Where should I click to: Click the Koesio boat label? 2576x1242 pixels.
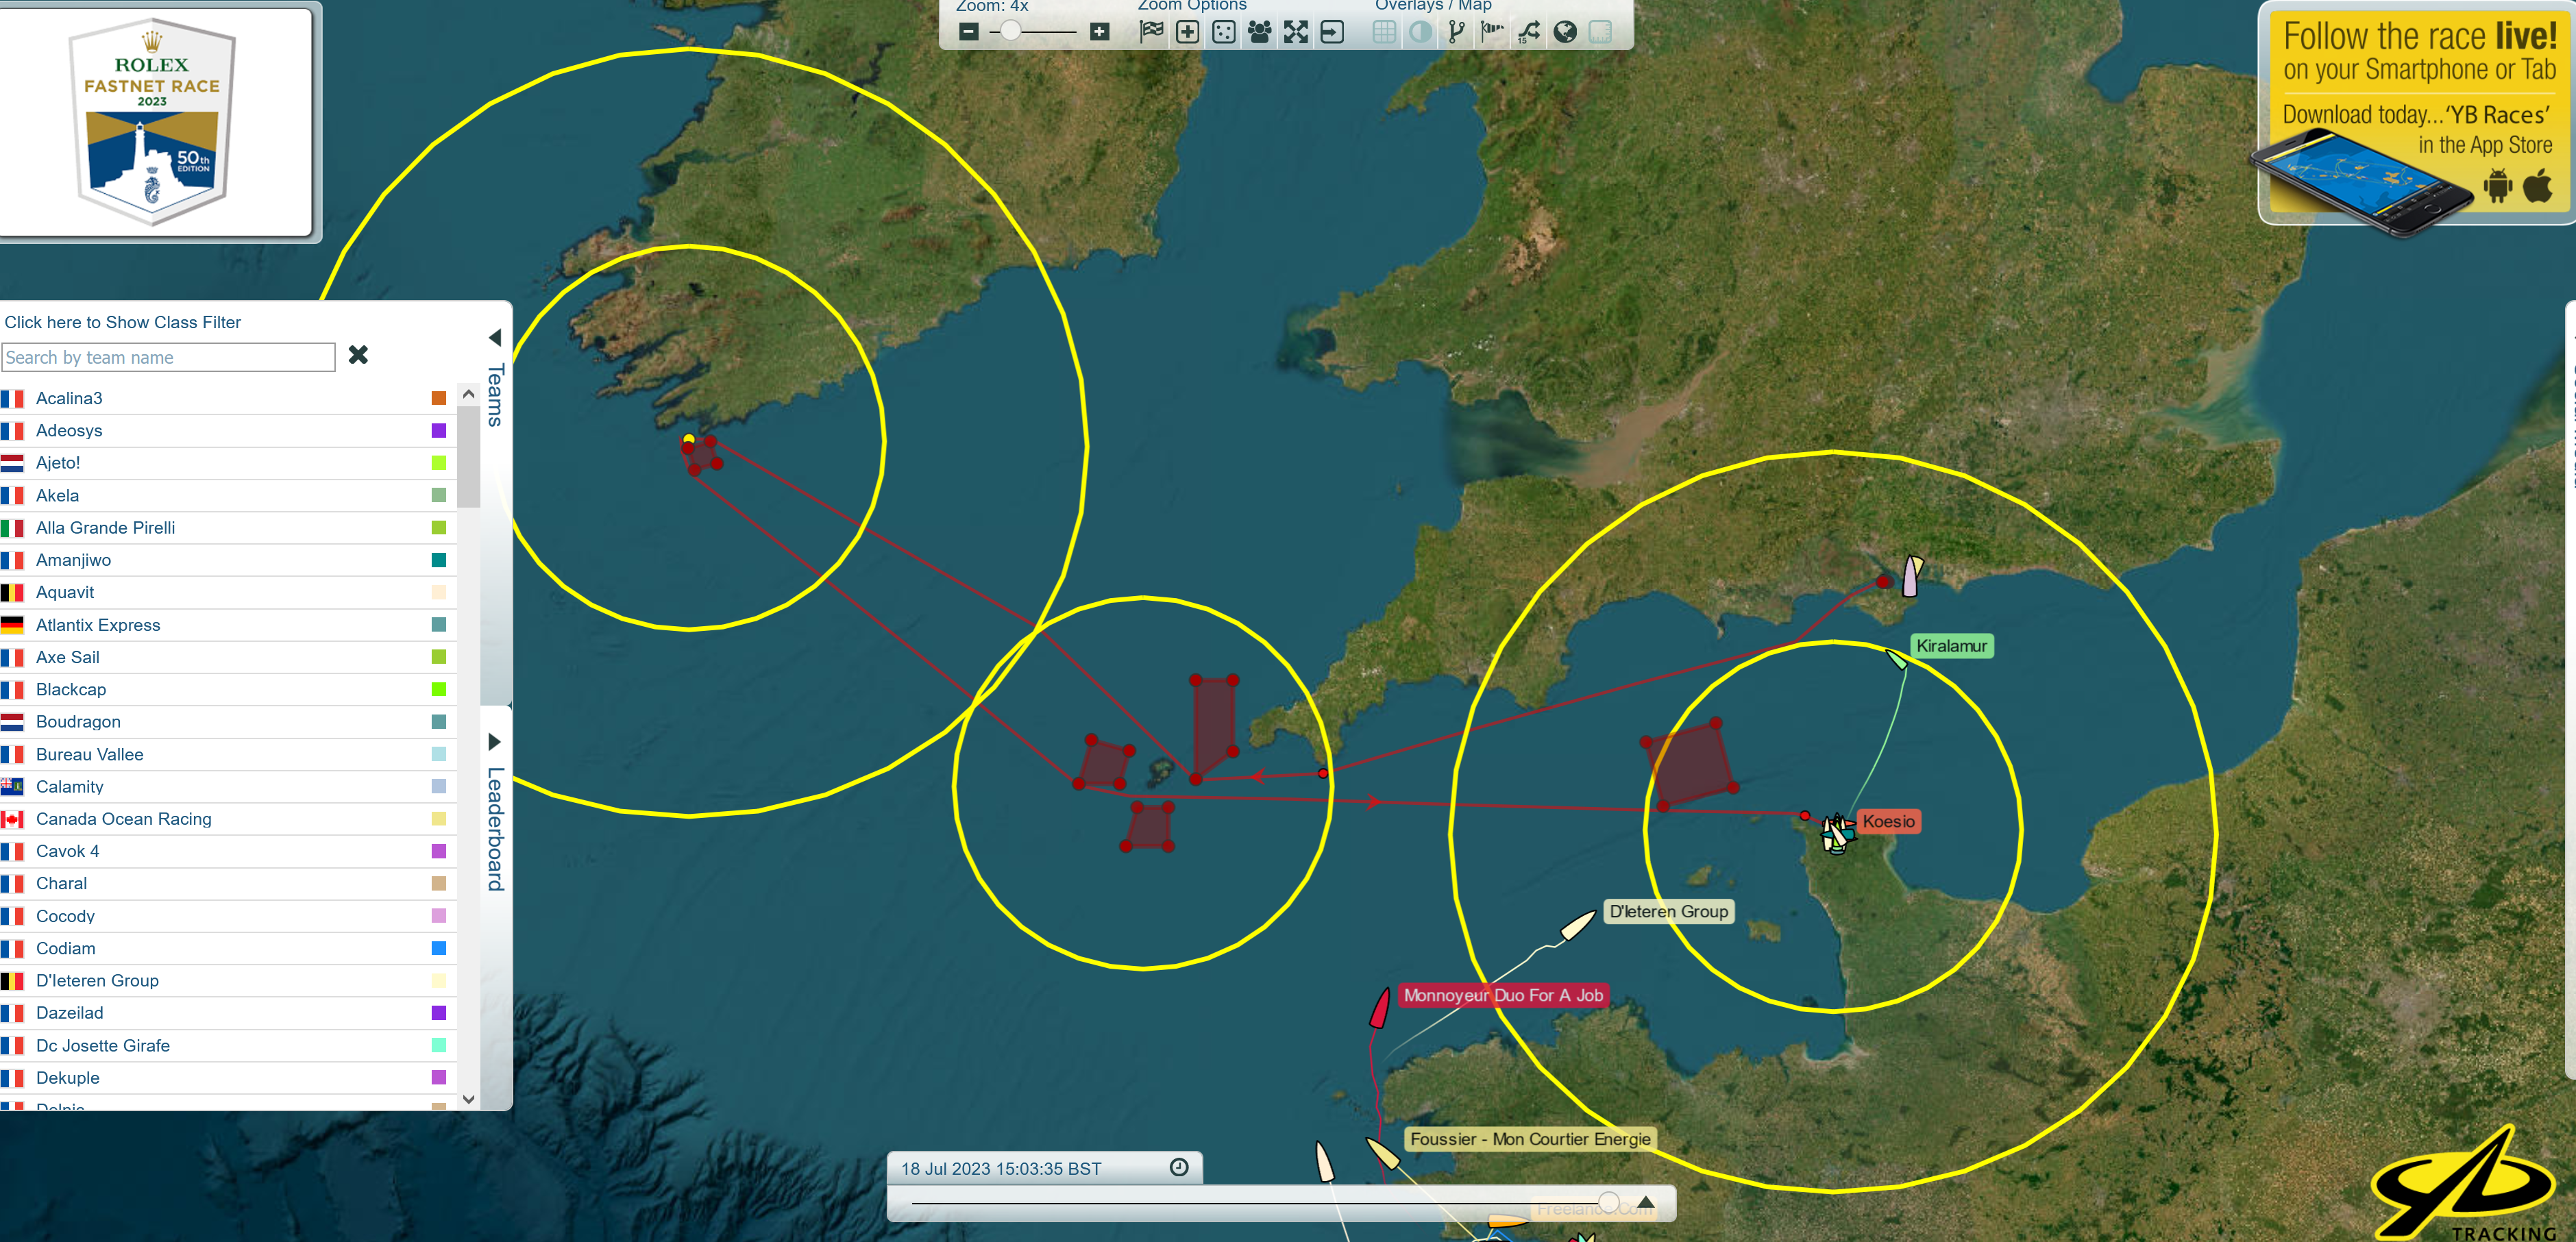pos(1888,821)
